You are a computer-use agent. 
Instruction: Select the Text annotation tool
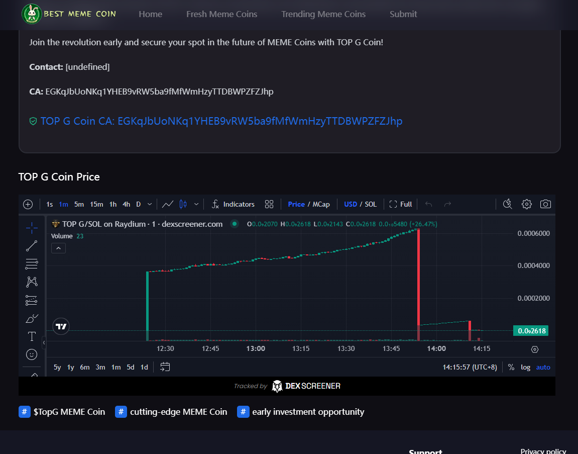pos(32,336)
